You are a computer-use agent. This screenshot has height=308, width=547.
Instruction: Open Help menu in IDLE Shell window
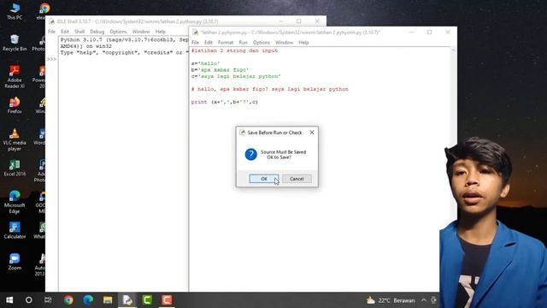click(161, 32)
